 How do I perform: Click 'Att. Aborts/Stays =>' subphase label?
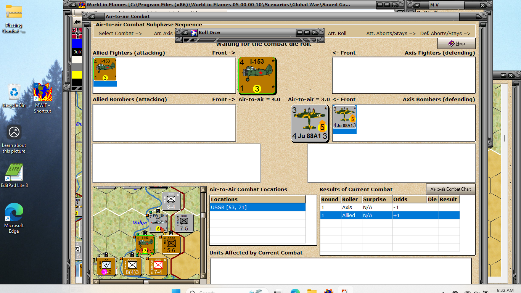pos(391,33)
